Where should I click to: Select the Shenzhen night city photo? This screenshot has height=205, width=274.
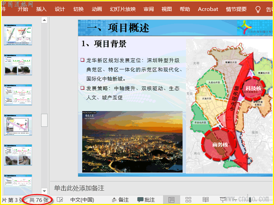132,142
